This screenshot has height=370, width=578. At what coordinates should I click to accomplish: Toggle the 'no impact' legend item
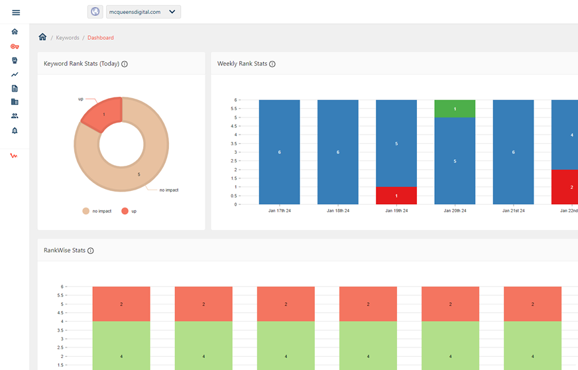97,211
